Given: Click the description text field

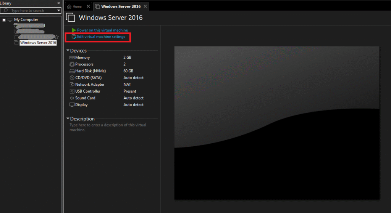Looking at the screenshot, I should pos(108,127).
